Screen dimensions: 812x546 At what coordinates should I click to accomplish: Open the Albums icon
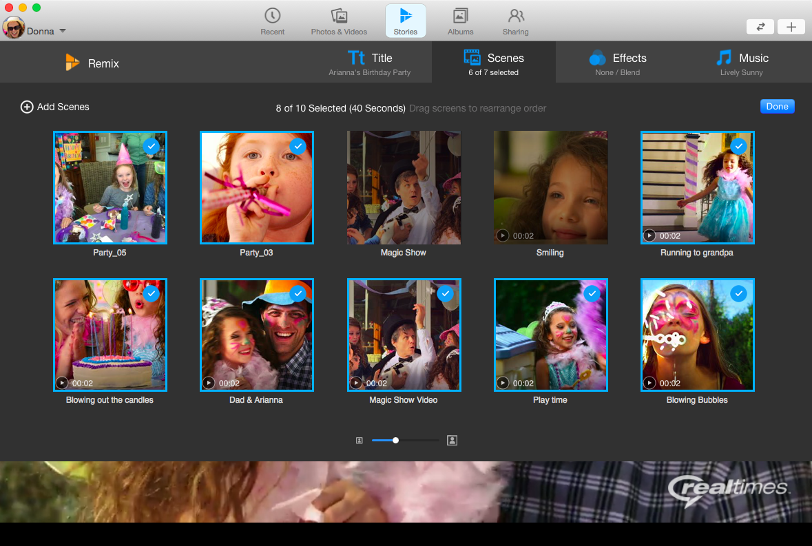[460, 21]
